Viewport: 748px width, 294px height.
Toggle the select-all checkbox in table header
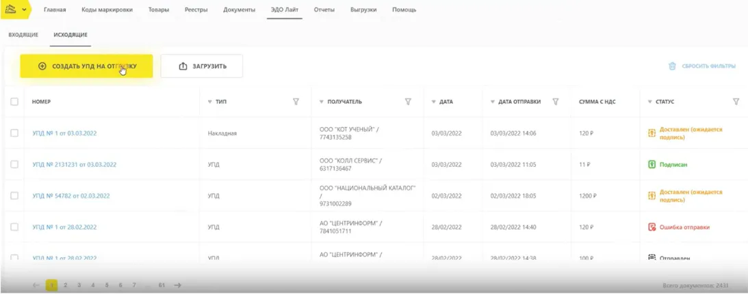coord(14,102)
